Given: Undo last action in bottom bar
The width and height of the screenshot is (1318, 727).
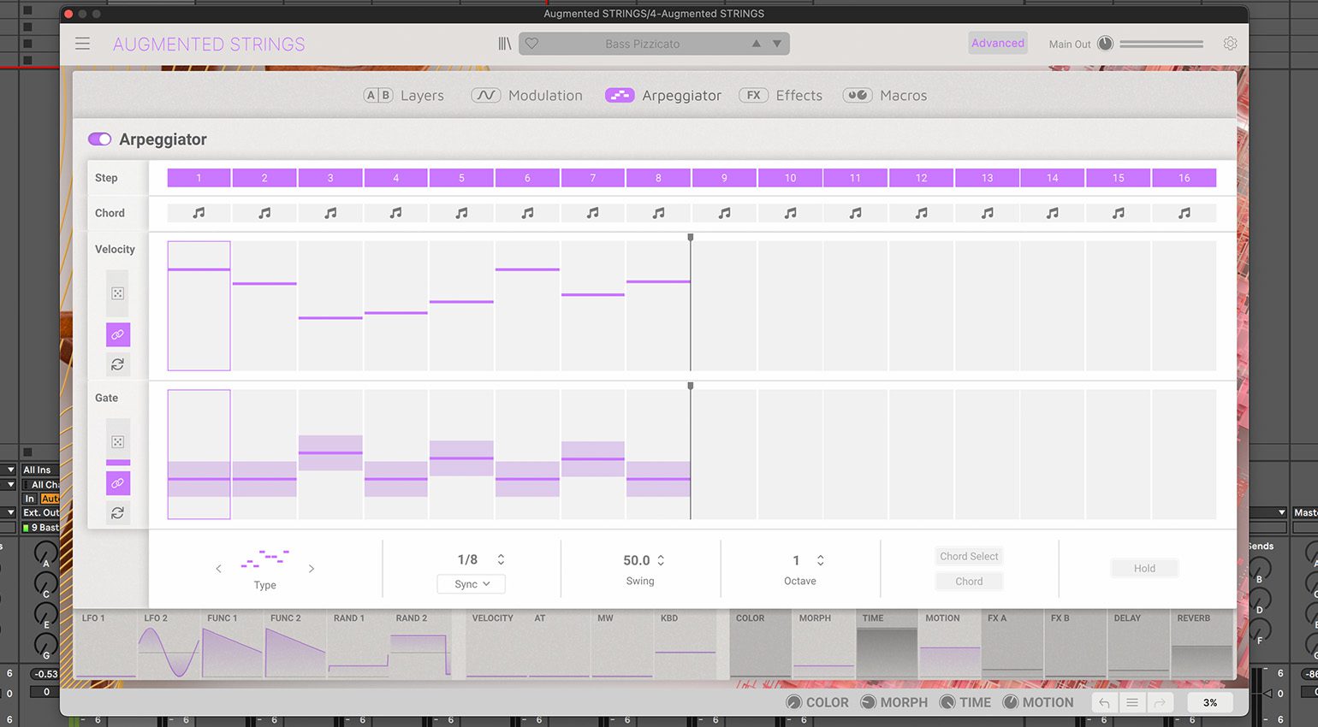Looking at the screenshot, I should pos(1104,703).
